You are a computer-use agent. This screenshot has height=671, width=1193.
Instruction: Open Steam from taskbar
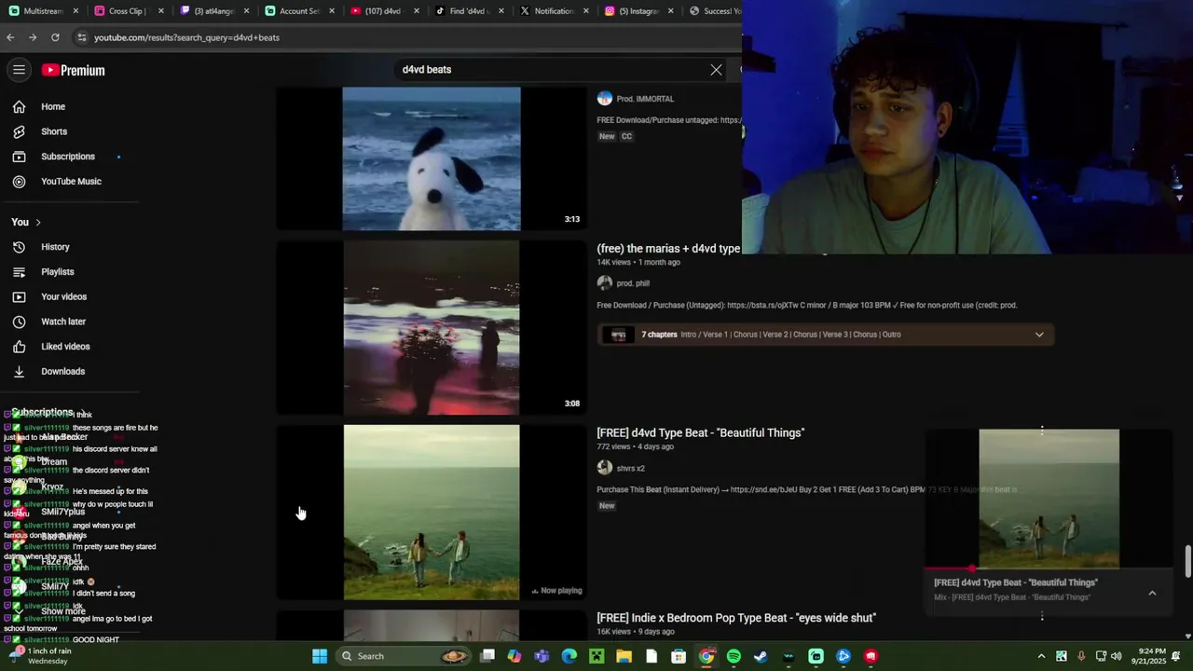tap(761, 656)
